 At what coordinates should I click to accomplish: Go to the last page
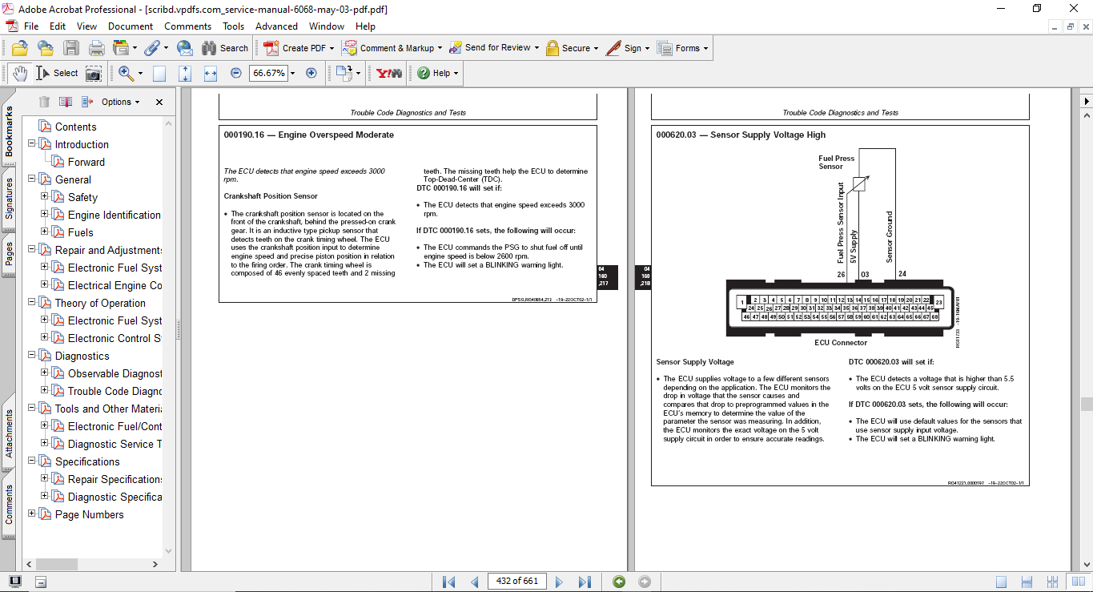(x=585, y=582)
